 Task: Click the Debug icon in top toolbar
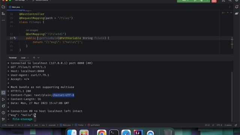201,1
